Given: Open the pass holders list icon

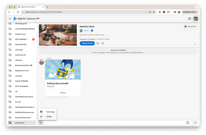Looking at the screenshot, I should pyautogui.click(x=98, y=43).
